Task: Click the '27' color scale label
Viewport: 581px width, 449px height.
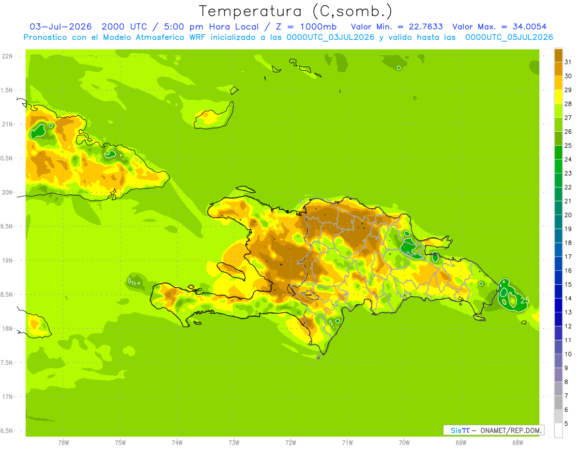Action: point(568,118)
